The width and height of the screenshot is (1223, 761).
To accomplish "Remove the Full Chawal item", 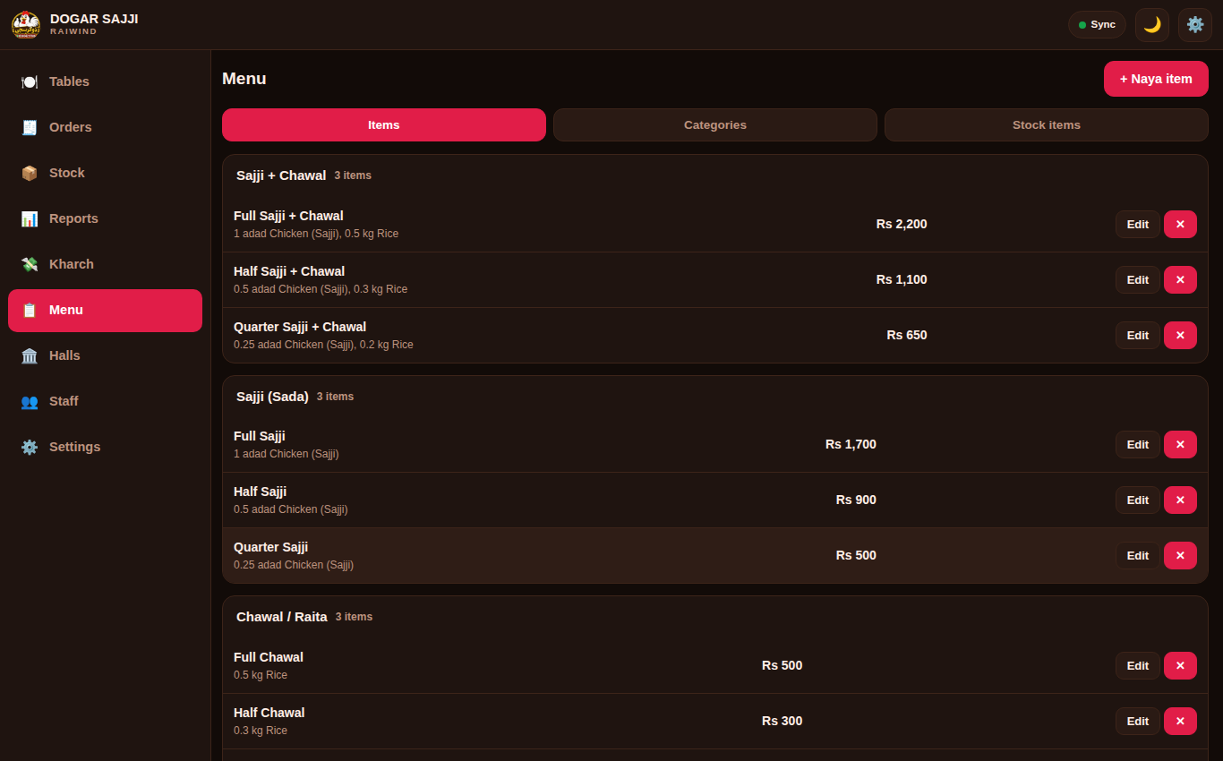I will click(1180, 666).
